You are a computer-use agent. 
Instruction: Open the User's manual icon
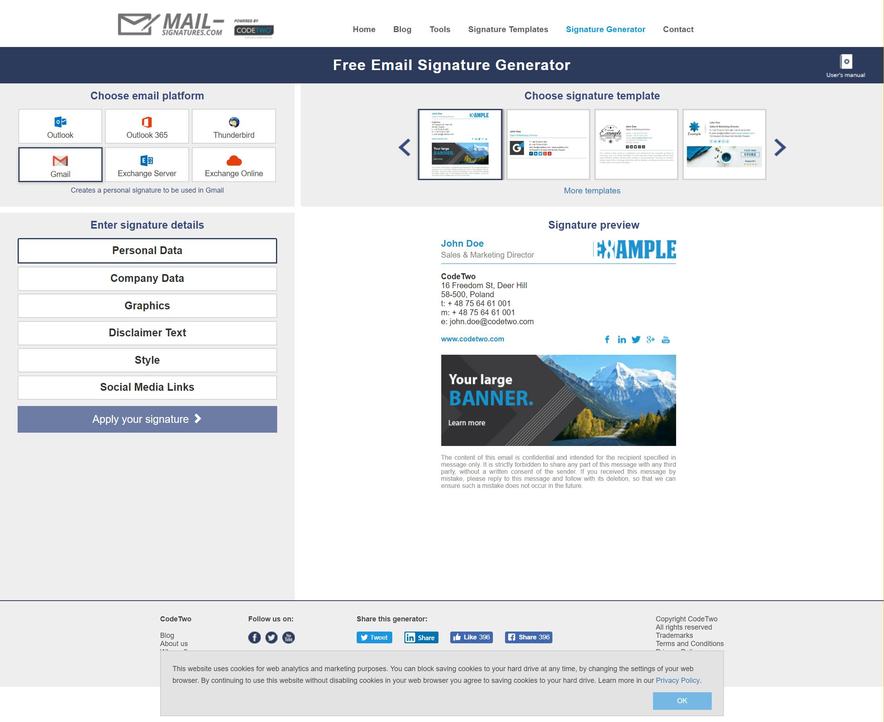[845, 62]
